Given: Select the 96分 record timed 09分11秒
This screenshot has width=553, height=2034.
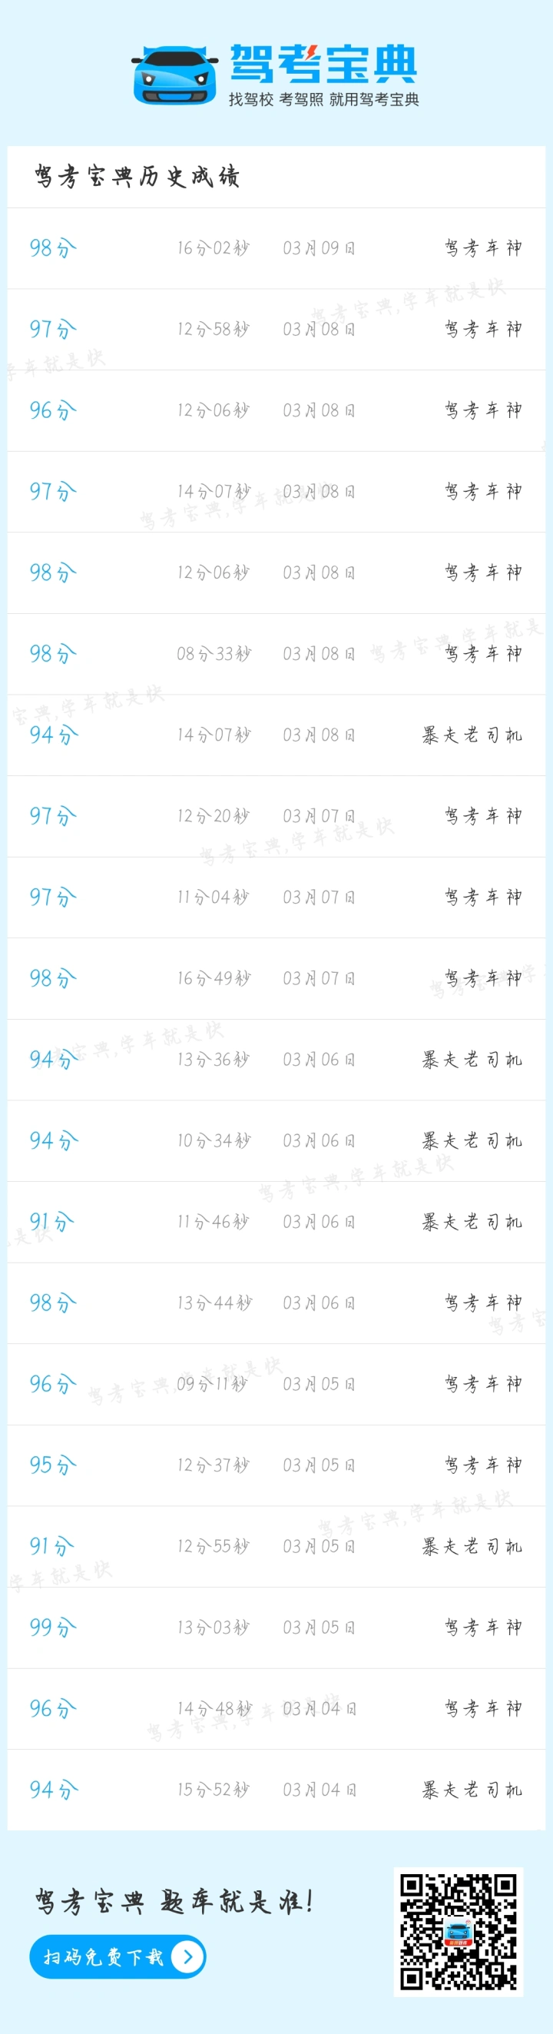Looking at the screenshot, I should click(x=276, y=1383).
